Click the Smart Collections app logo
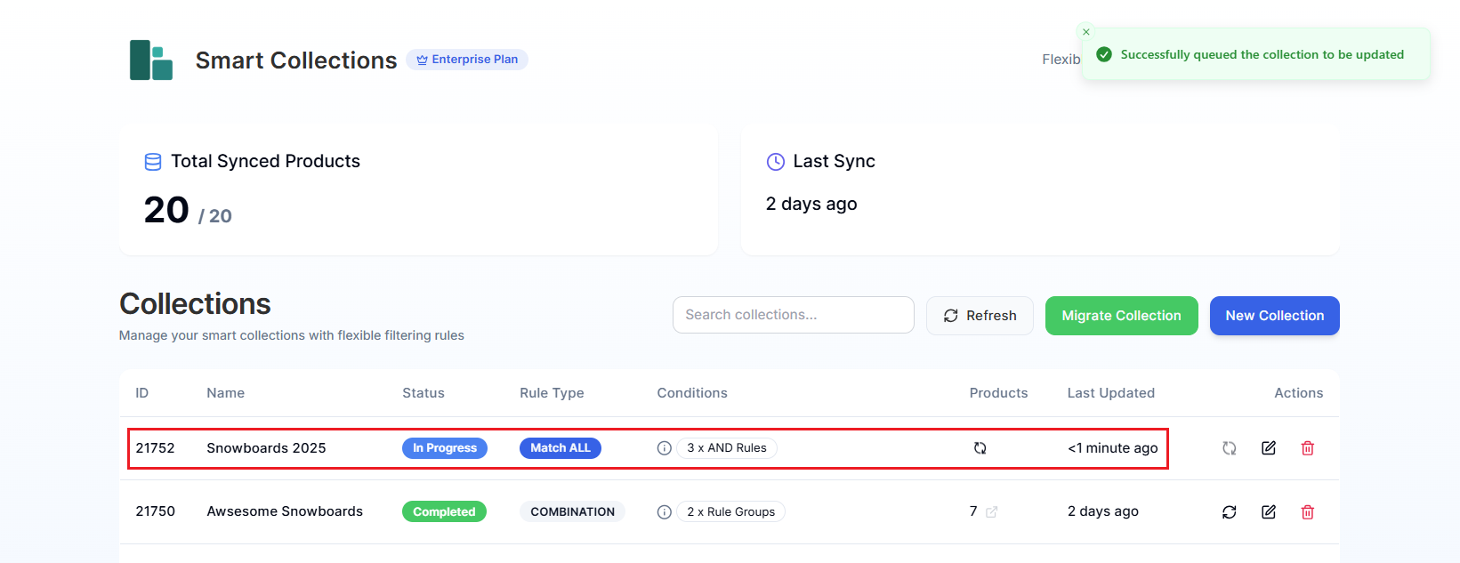This screenshot has height=563, width=1460. (x=151, y=60)
